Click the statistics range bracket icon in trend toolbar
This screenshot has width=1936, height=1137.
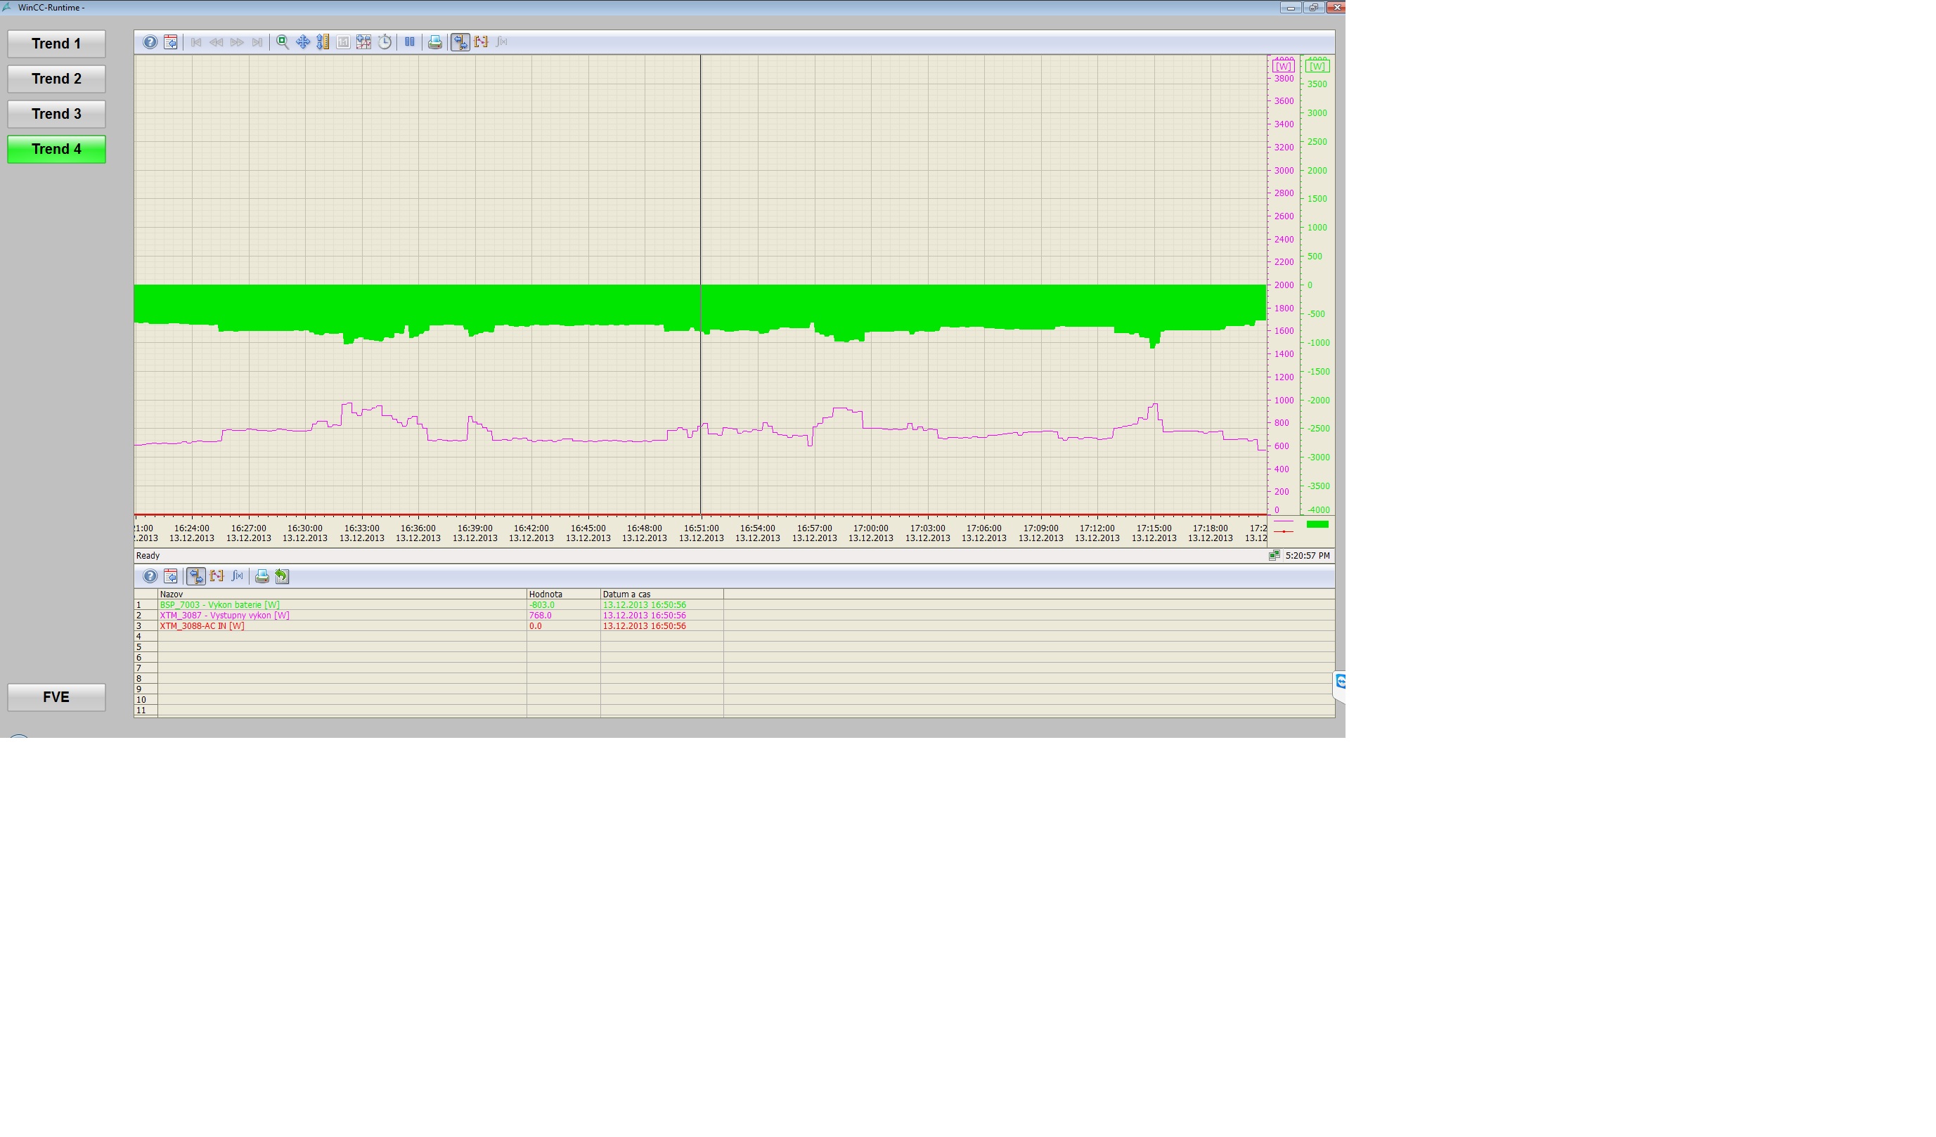[x=481, y=42]
